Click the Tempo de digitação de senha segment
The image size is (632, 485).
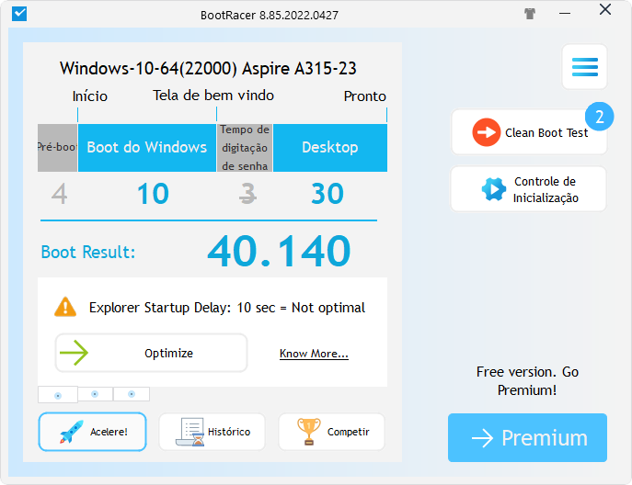245,148
